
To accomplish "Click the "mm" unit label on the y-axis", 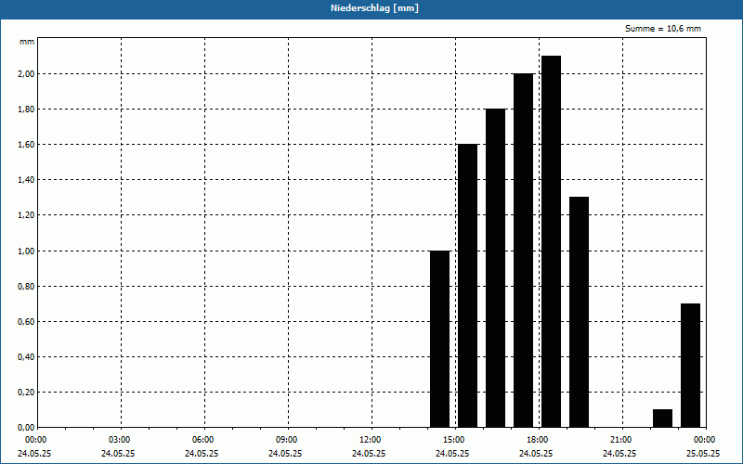I will click(x=27, y=42).
